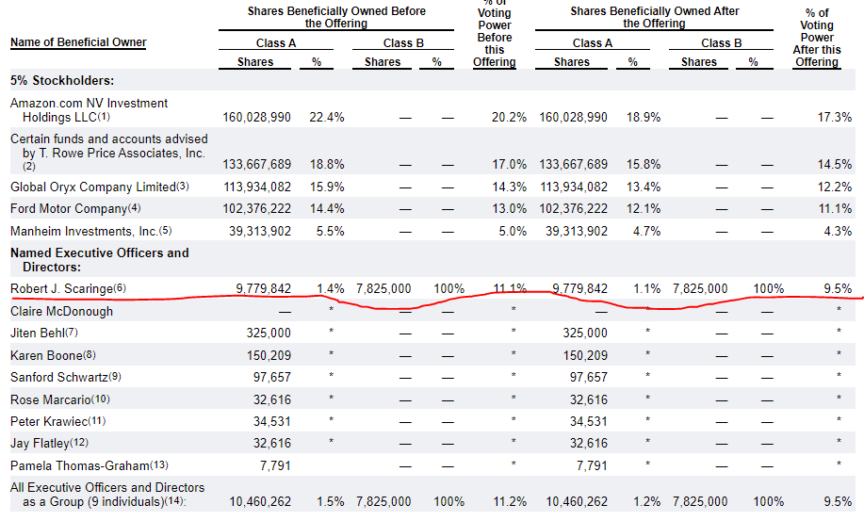This screenshot has height=521, width=864.
Task: Click Manheim's 4.3% voting power after offering
Action: (838, 232)
